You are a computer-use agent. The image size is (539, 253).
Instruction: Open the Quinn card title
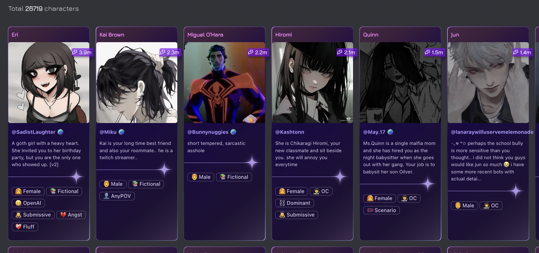(371, 35)
